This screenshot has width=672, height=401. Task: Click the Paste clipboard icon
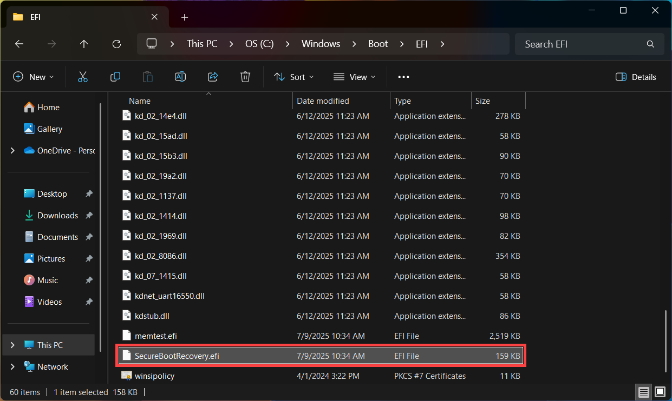point(148,77)
